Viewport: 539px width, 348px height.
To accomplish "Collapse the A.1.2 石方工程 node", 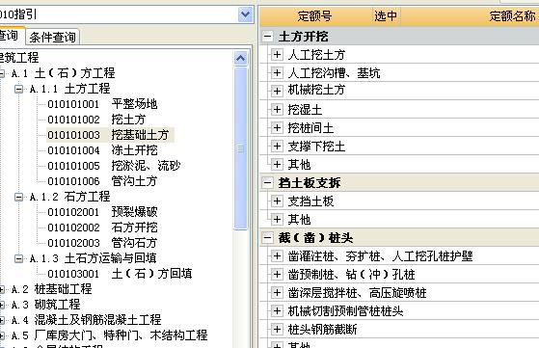I will pyautogui.click(x=19, y=198).
